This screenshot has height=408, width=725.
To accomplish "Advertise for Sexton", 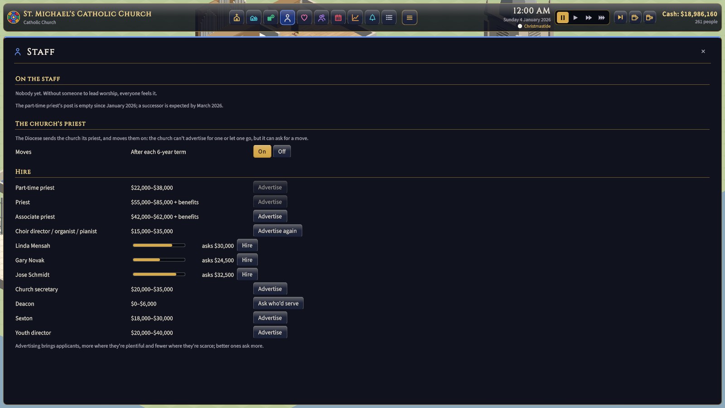I will click(270, 318).
